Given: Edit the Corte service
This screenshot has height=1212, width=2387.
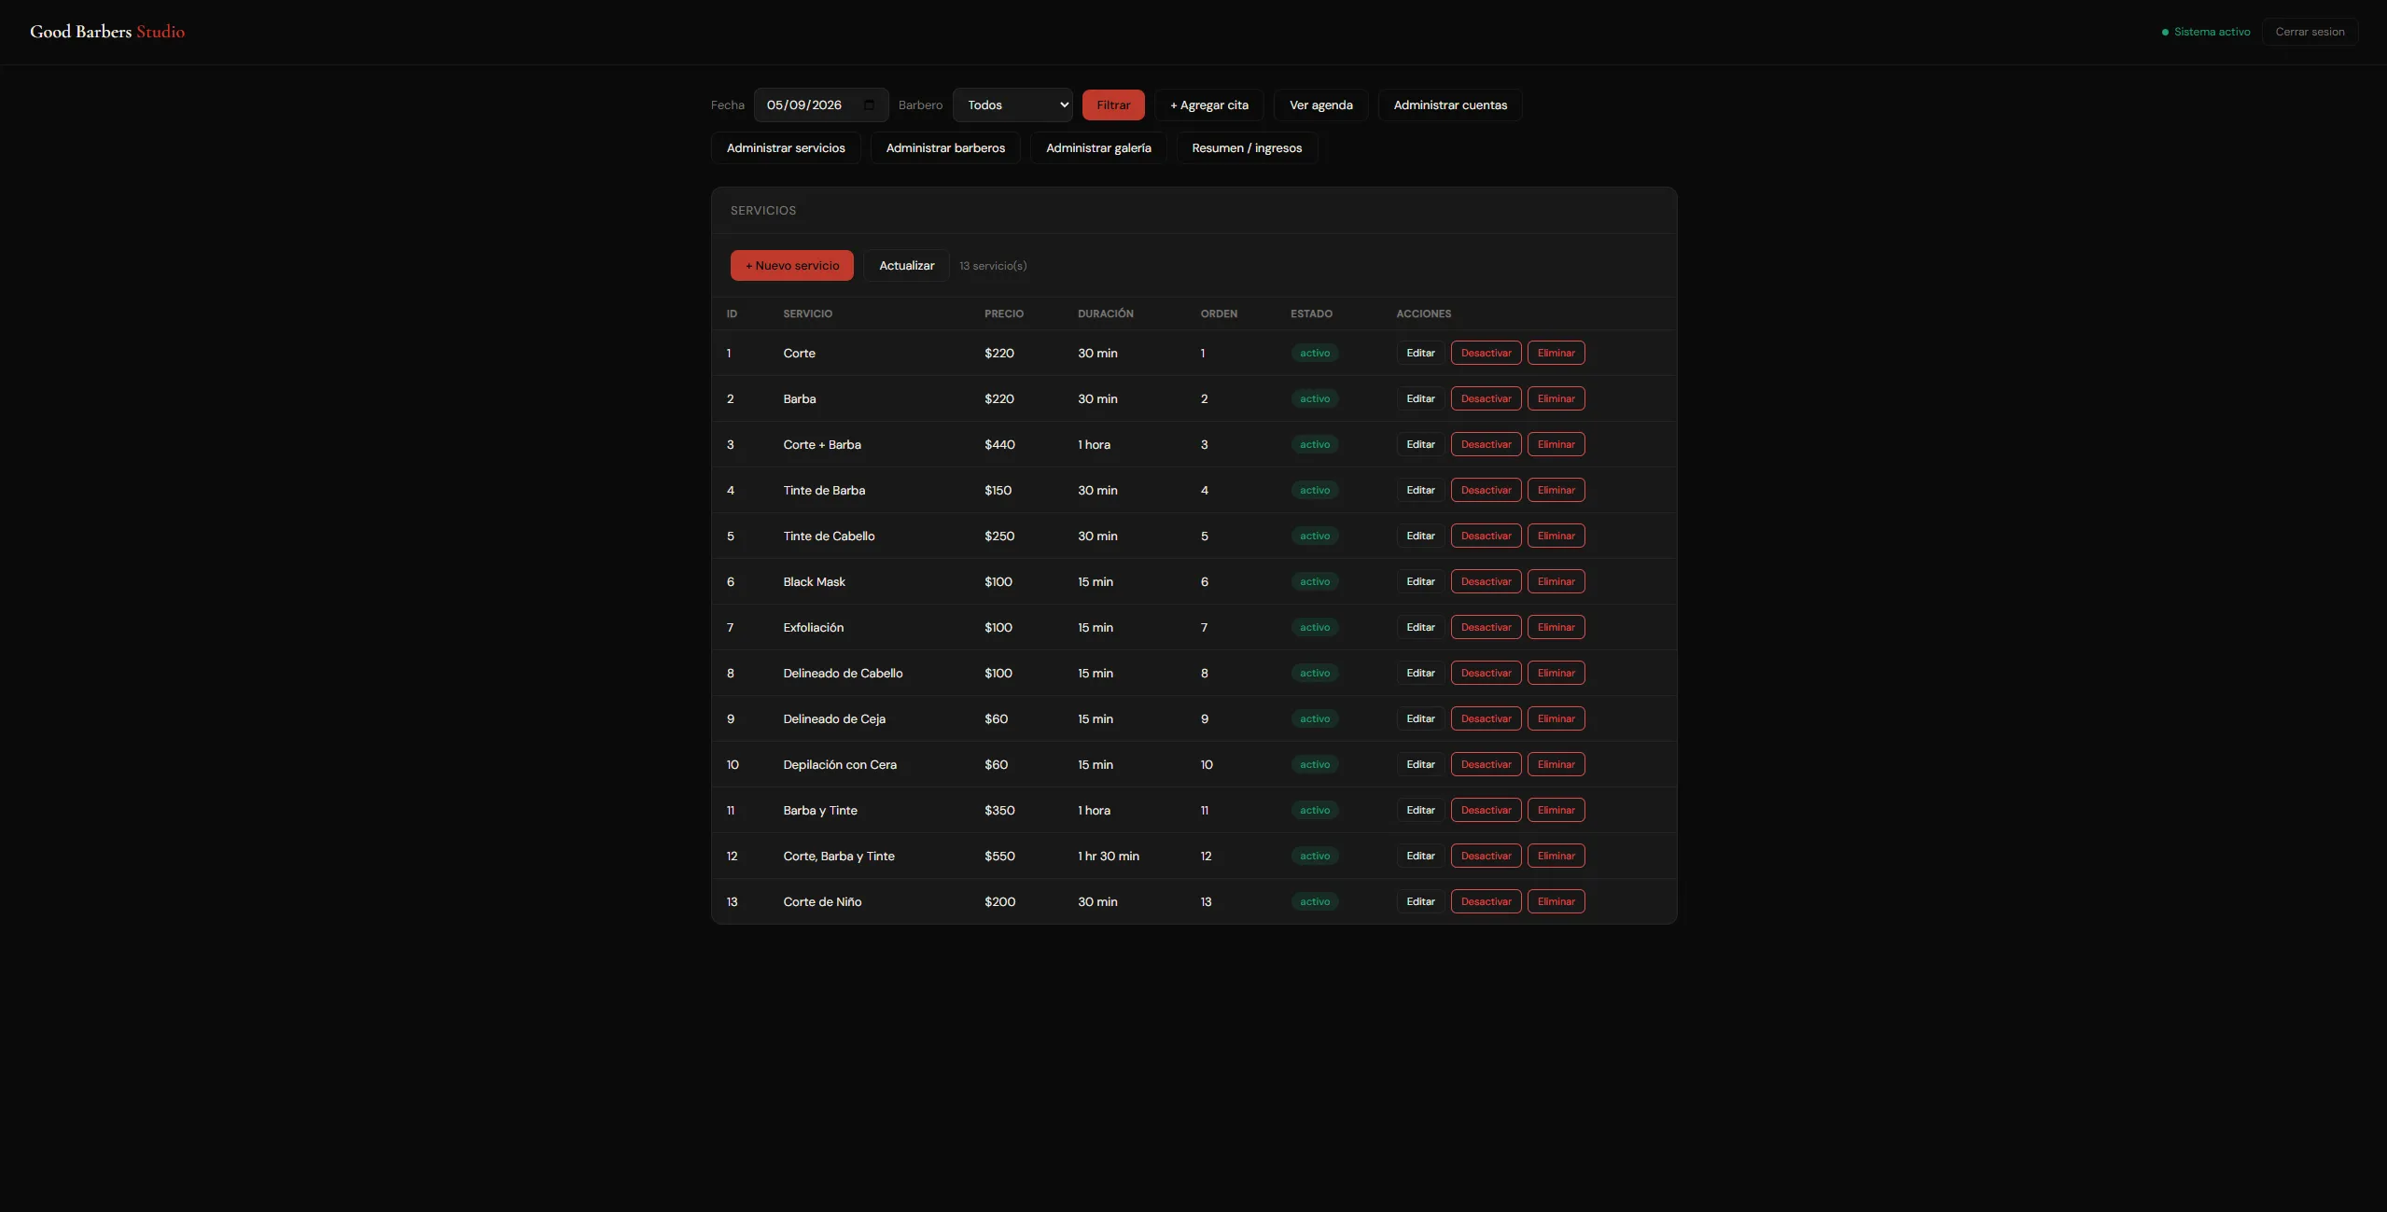Looking at the screenshot, I should coord(1420,353).
